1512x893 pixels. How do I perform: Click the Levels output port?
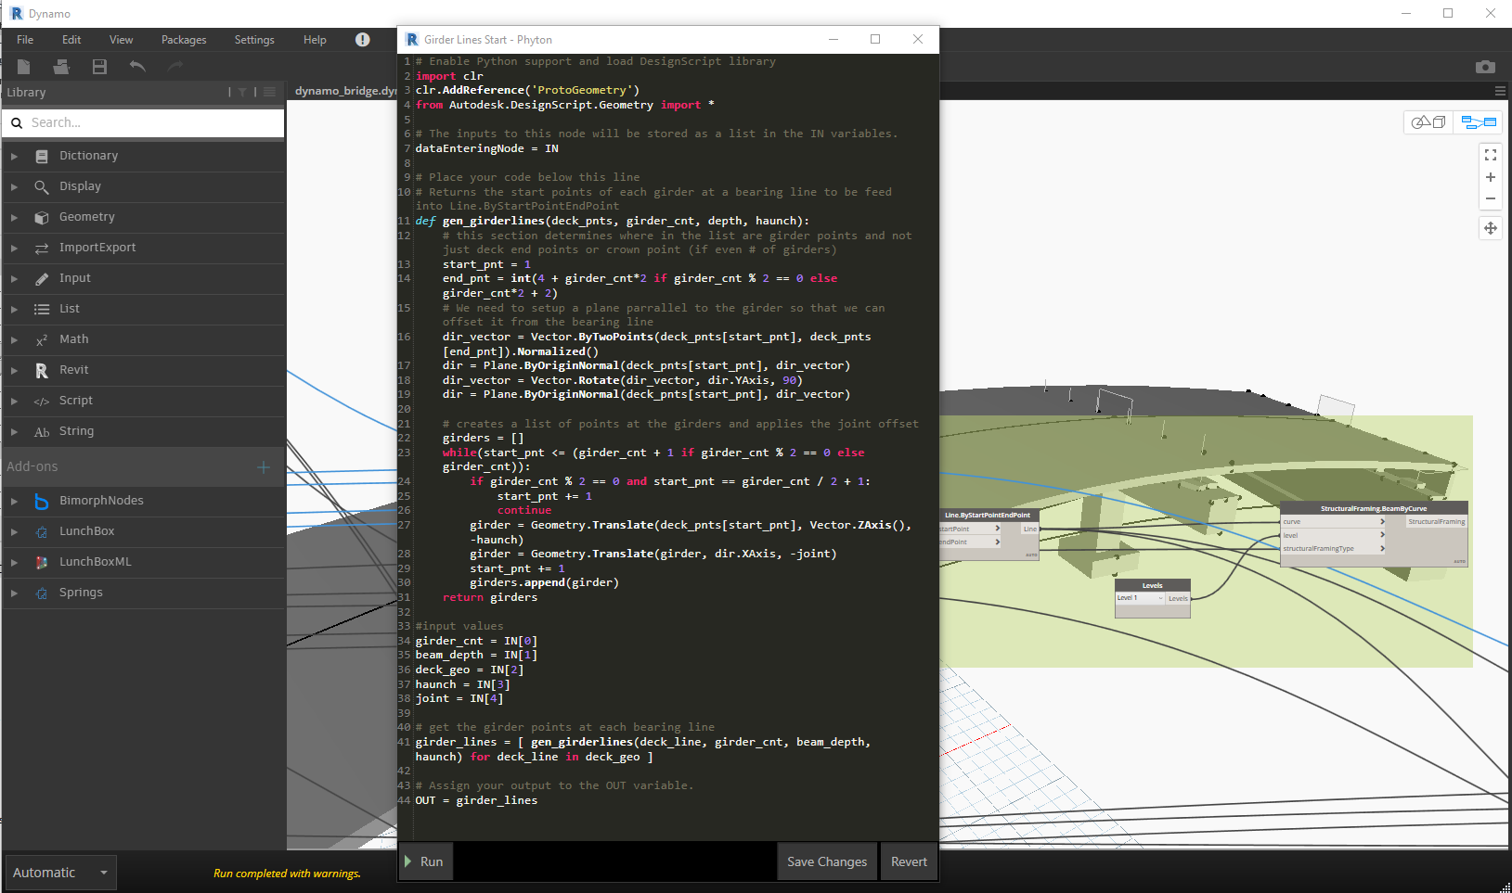pos(1178,598)
